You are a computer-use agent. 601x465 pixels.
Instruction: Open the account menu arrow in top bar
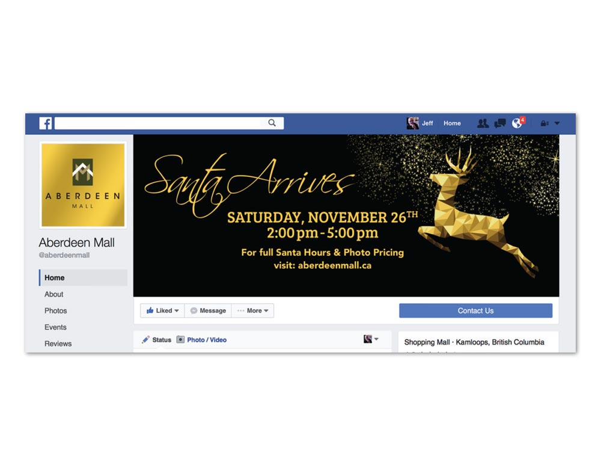557,123
